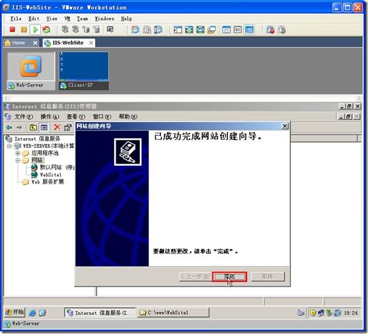The height and width of the screenshot is (334, 368).
Task: Close the 网站创建向导 wizard dialog
Action: (x=285, y=126)
